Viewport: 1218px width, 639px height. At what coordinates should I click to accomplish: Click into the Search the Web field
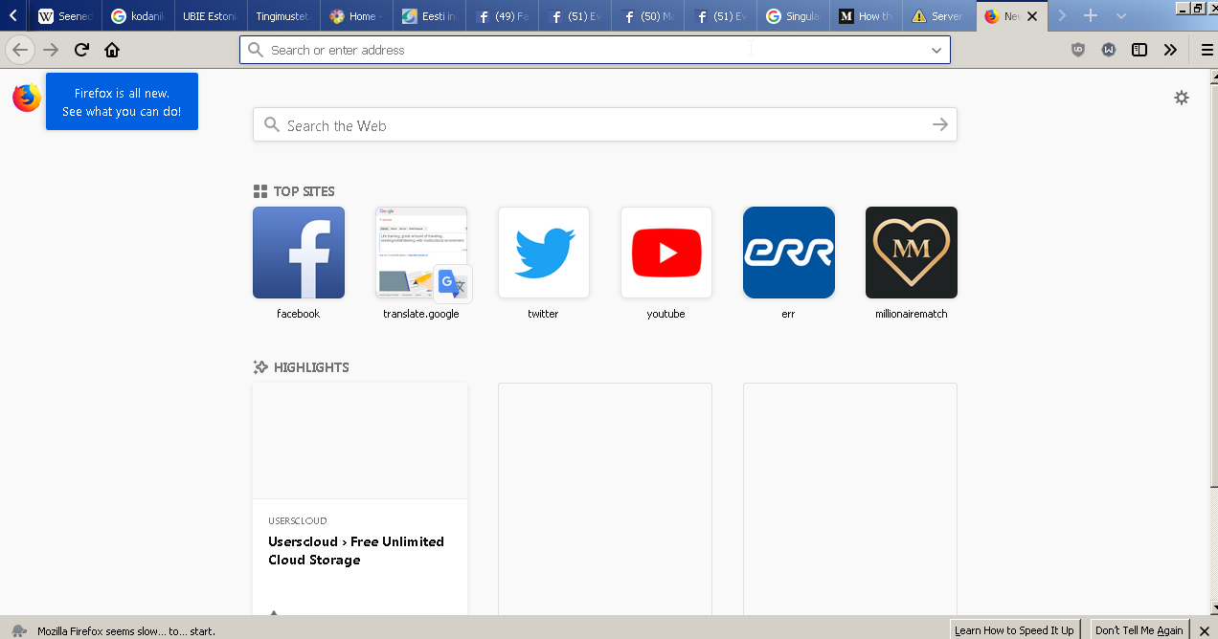tap(604, 124)
